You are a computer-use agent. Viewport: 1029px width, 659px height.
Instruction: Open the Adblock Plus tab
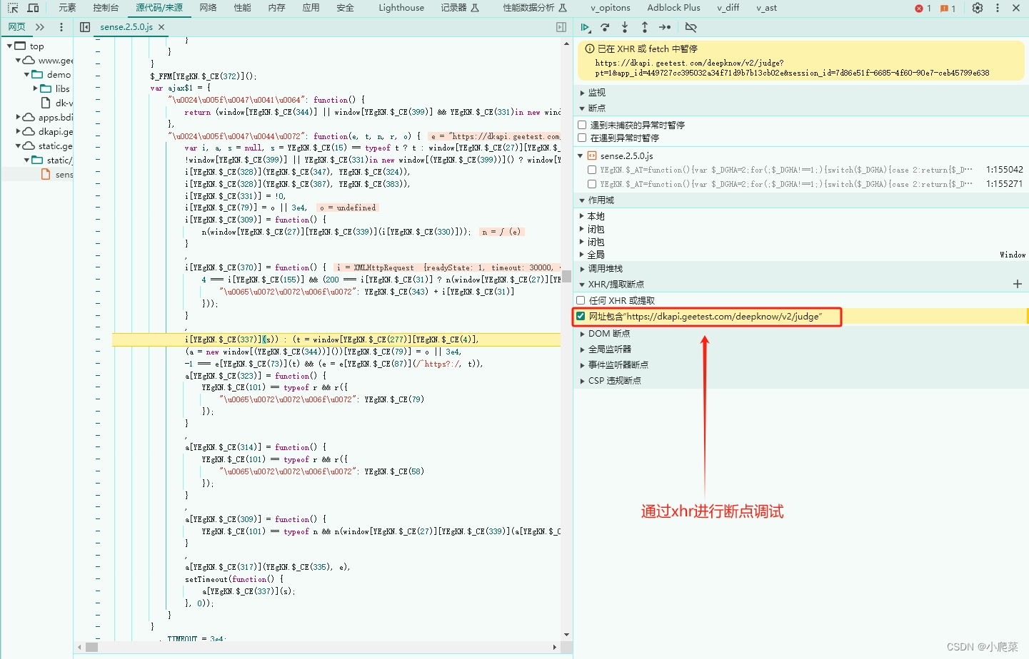click(673, 8)
